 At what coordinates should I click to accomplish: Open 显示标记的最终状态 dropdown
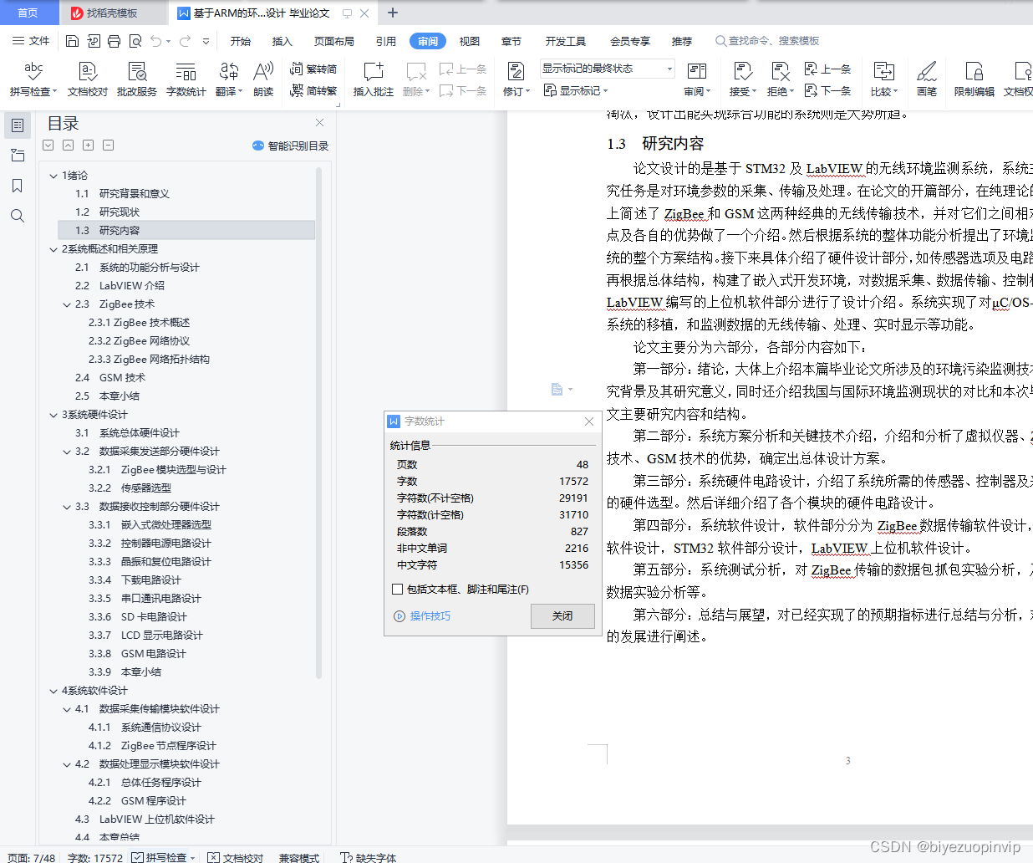[608, 69]
